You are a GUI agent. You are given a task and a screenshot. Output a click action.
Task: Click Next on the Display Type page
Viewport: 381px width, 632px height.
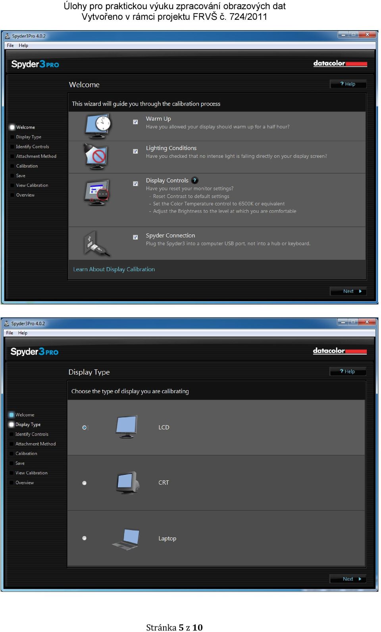click(348, 579)
